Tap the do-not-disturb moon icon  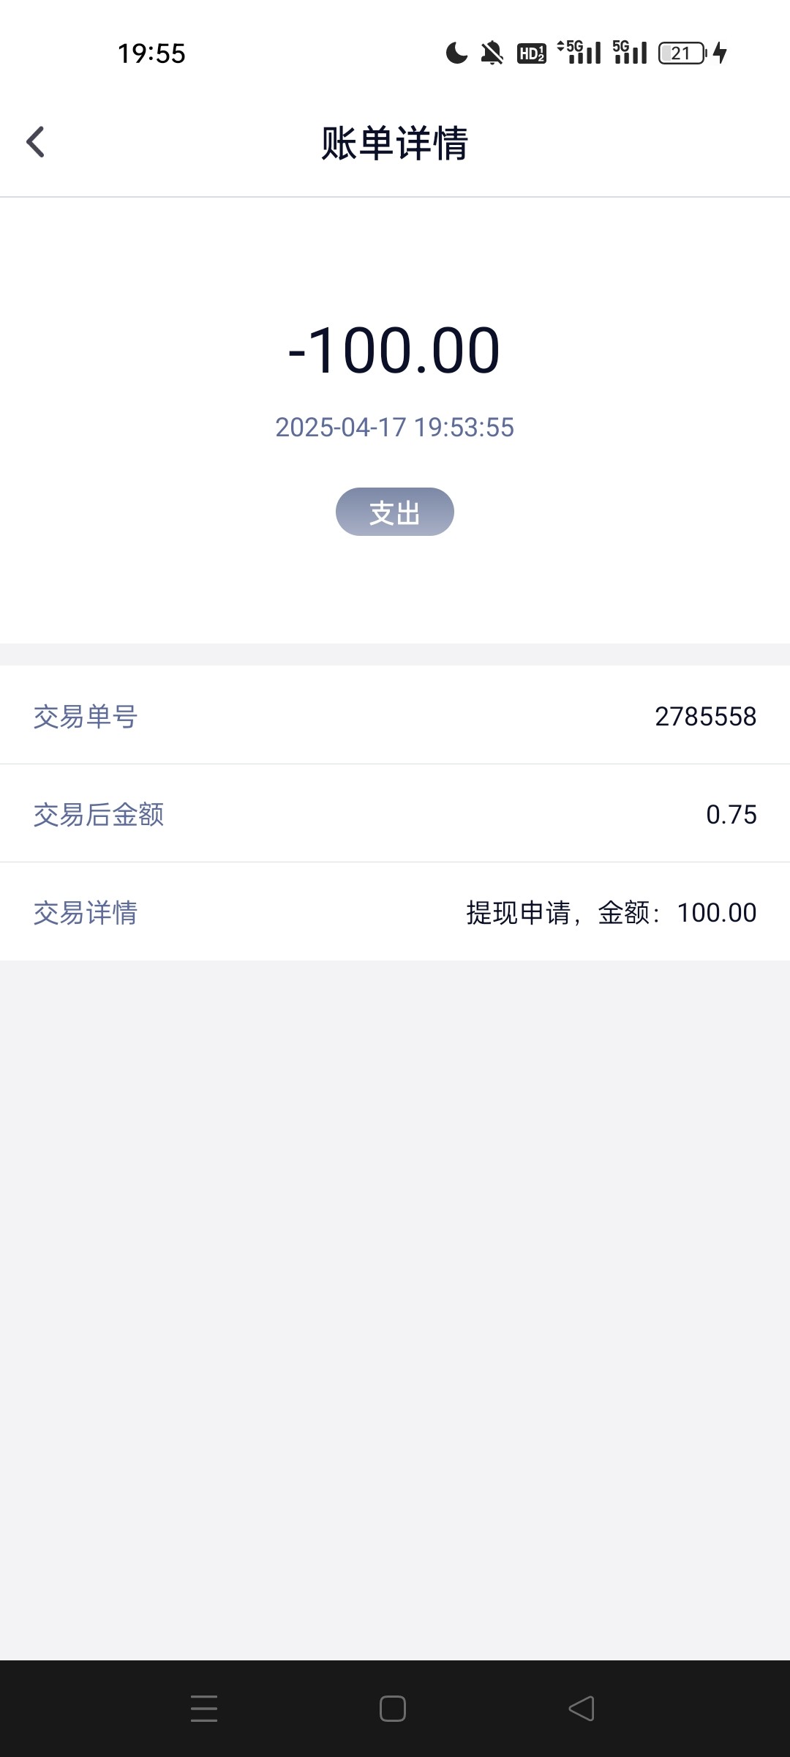coord(456,53)
